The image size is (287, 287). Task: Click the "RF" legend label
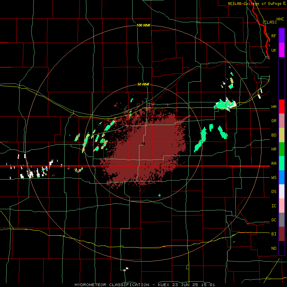[x=274, y=36]
